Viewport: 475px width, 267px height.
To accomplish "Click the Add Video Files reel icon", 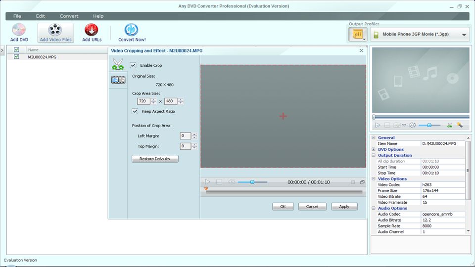I will (55, 30).
